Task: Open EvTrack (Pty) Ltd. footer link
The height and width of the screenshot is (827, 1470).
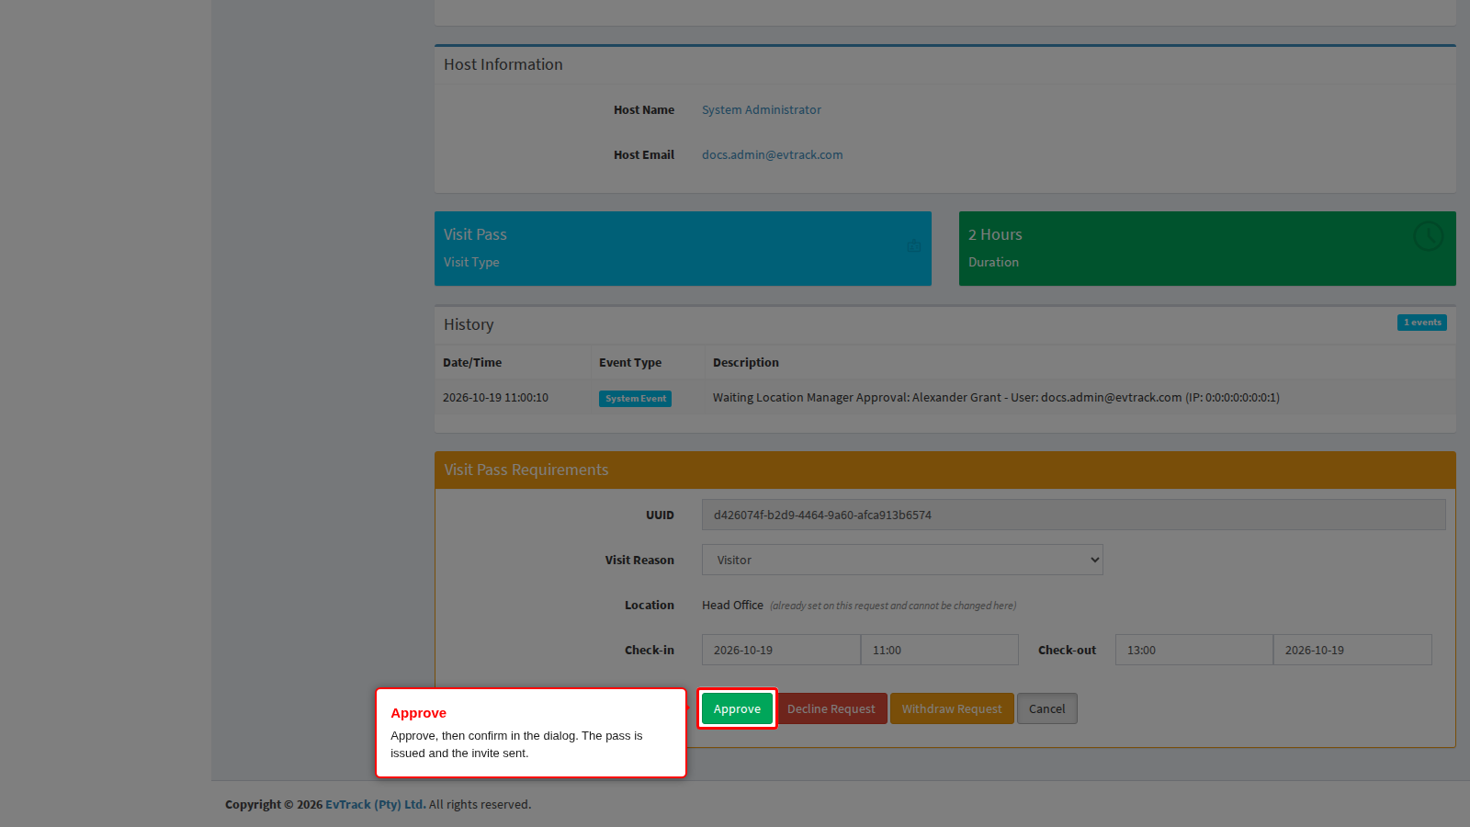Action: (x=375, y=804)
